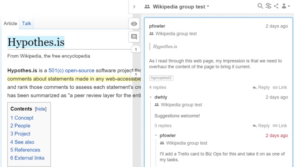Click the timestamp on dwhly's reply
This screenshot has height=167, width=294.
tap(277, 97)
